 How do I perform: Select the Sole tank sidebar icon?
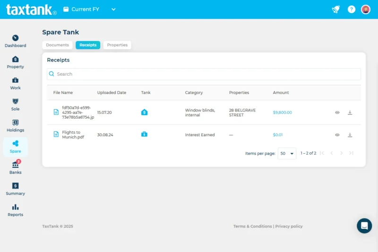(15, 104)
